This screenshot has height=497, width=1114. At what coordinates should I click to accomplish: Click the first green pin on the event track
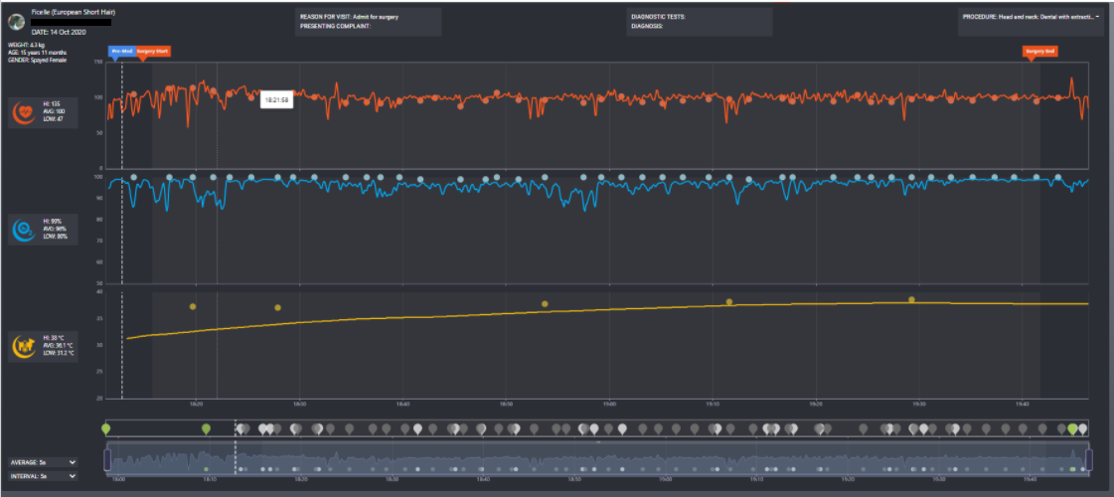coord(106,428)
